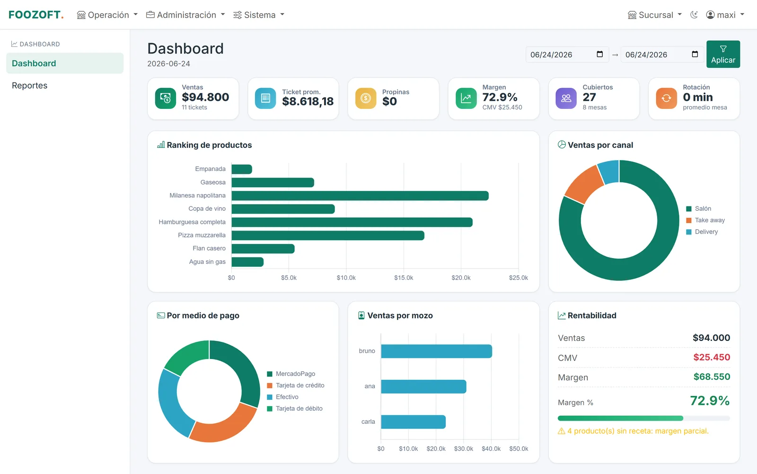Expand the Administración dropdown menu
The height and width of the screenshot is (474, 757).
tap(185, 15)
